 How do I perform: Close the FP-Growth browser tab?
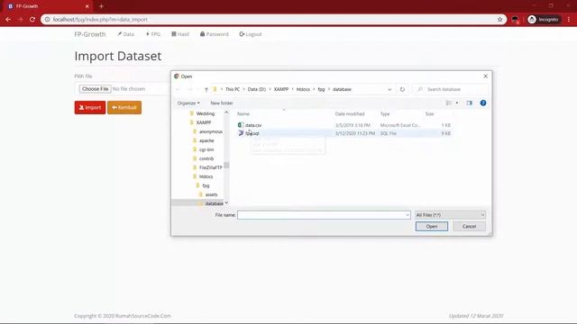(x=87, y=6)
